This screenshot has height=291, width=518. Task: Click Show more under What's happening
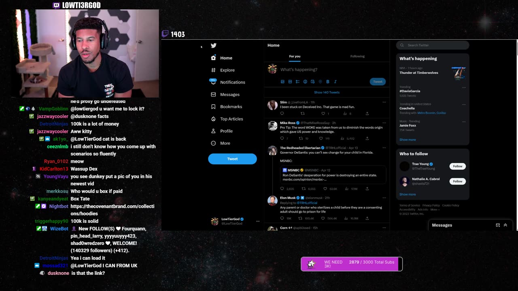408,140
